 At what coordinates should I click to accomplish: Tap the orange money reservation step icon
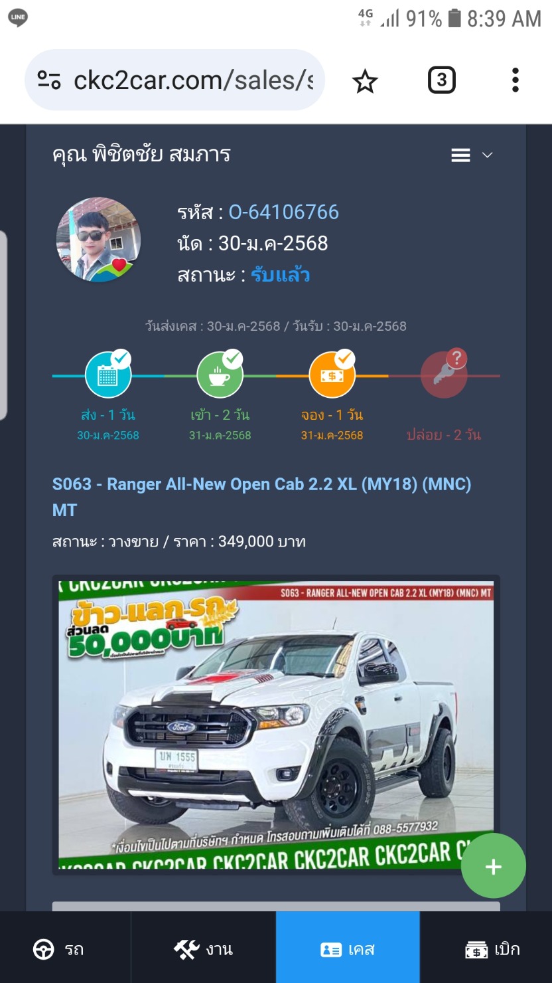pyautogui.click(x=332, y=375)
